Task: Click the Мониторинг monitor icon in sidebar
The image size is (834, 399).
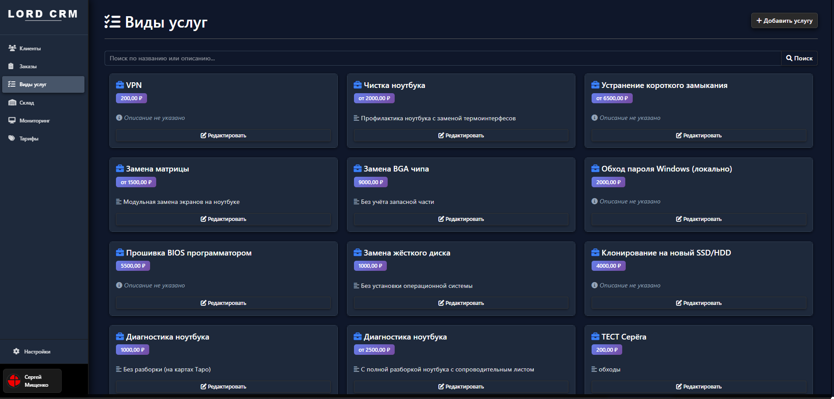Action: click(12, 120)
